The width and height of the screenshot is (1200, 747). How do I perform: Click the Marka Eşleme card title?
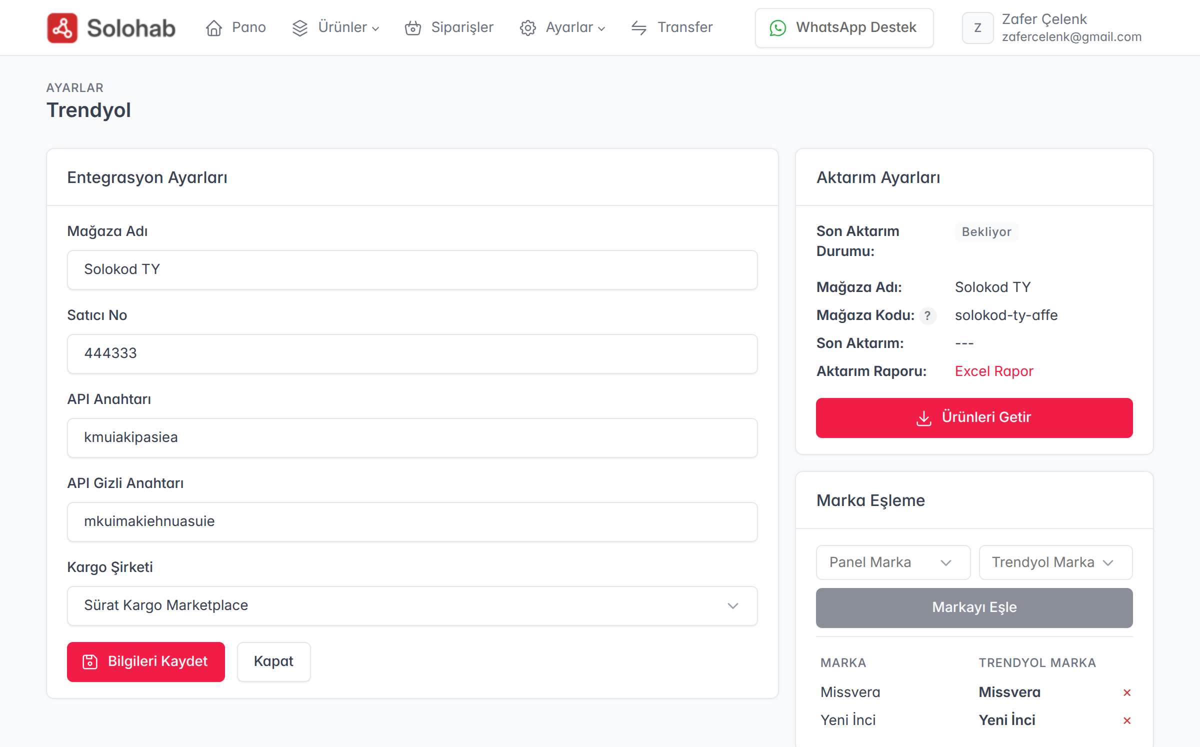click(x=870, y=500)
